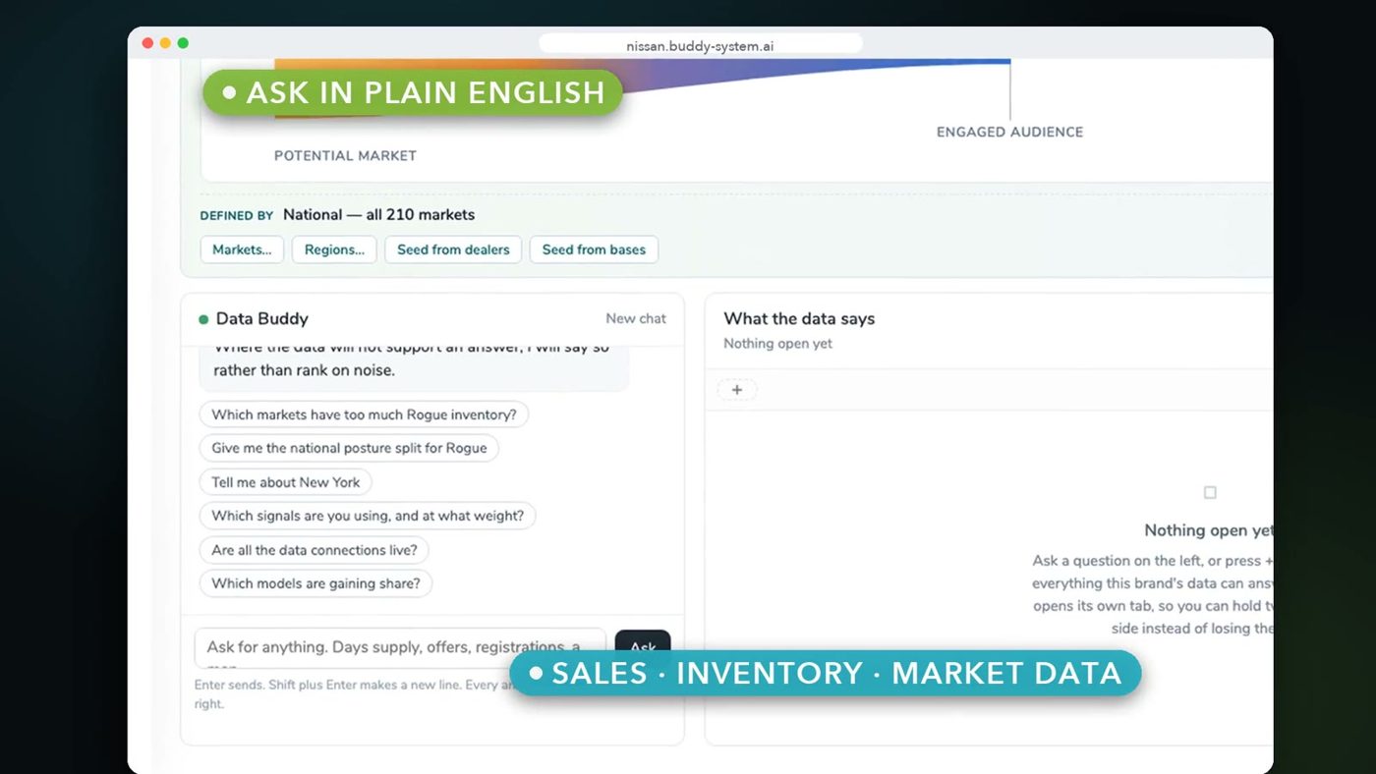The image size is (1376, 774).
Task: Click the National — all 210 markets text
Action: tap(378, 214)
